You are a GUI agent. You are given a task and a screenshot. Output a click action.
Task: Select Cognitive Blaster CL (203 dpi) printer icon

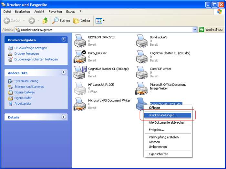(x=142, y=57)
